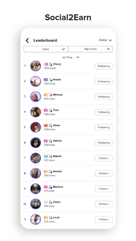Tap Anson's level 140 badge

(x=46, y=80)
